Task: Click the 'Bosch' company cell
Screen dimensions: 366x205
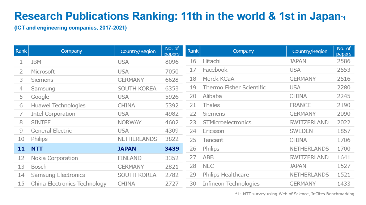Action: coord(39,167)
